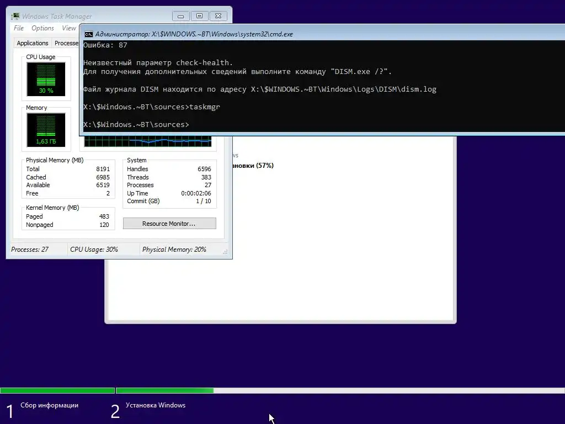
Task: Click the step 2 Установка Windows label
Action: [x=156, y=405]
